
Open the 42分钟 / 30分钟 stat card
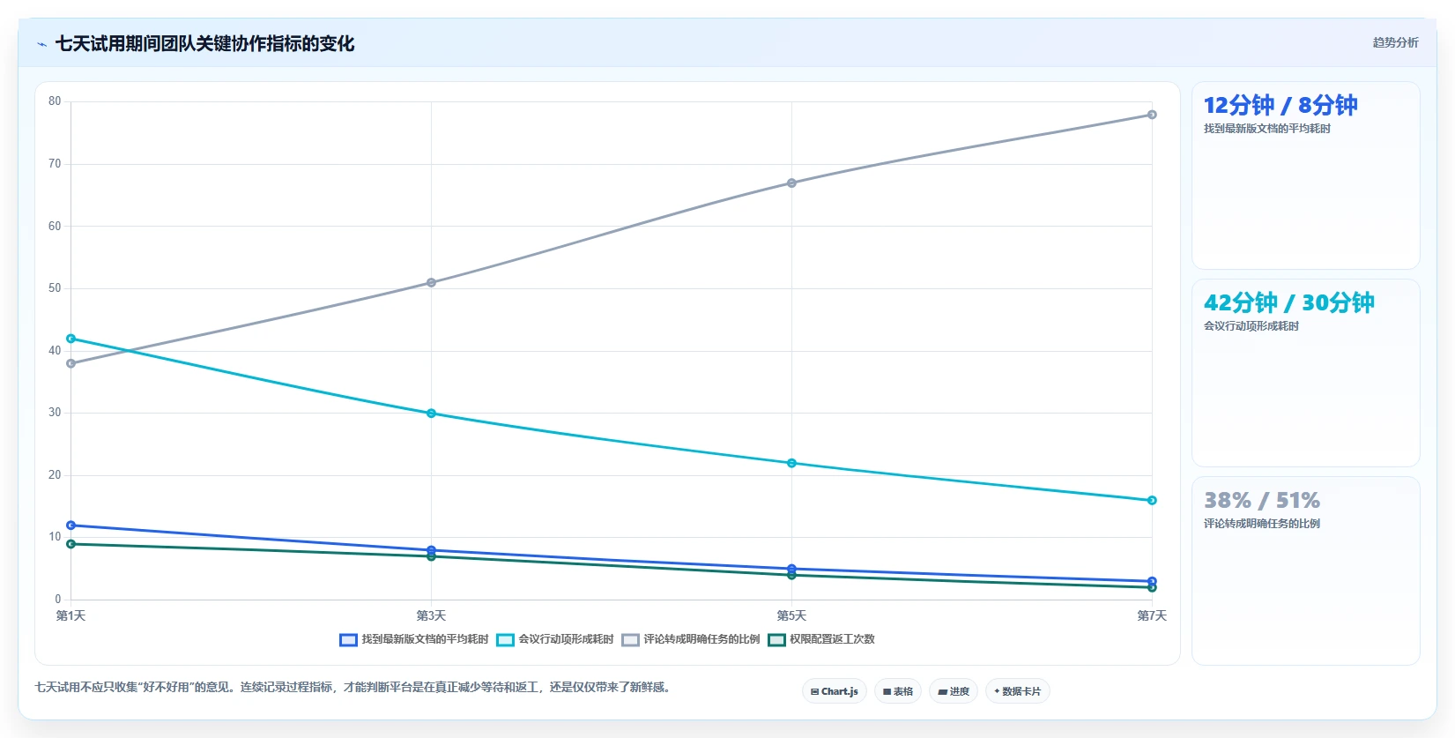(1305, 373)
